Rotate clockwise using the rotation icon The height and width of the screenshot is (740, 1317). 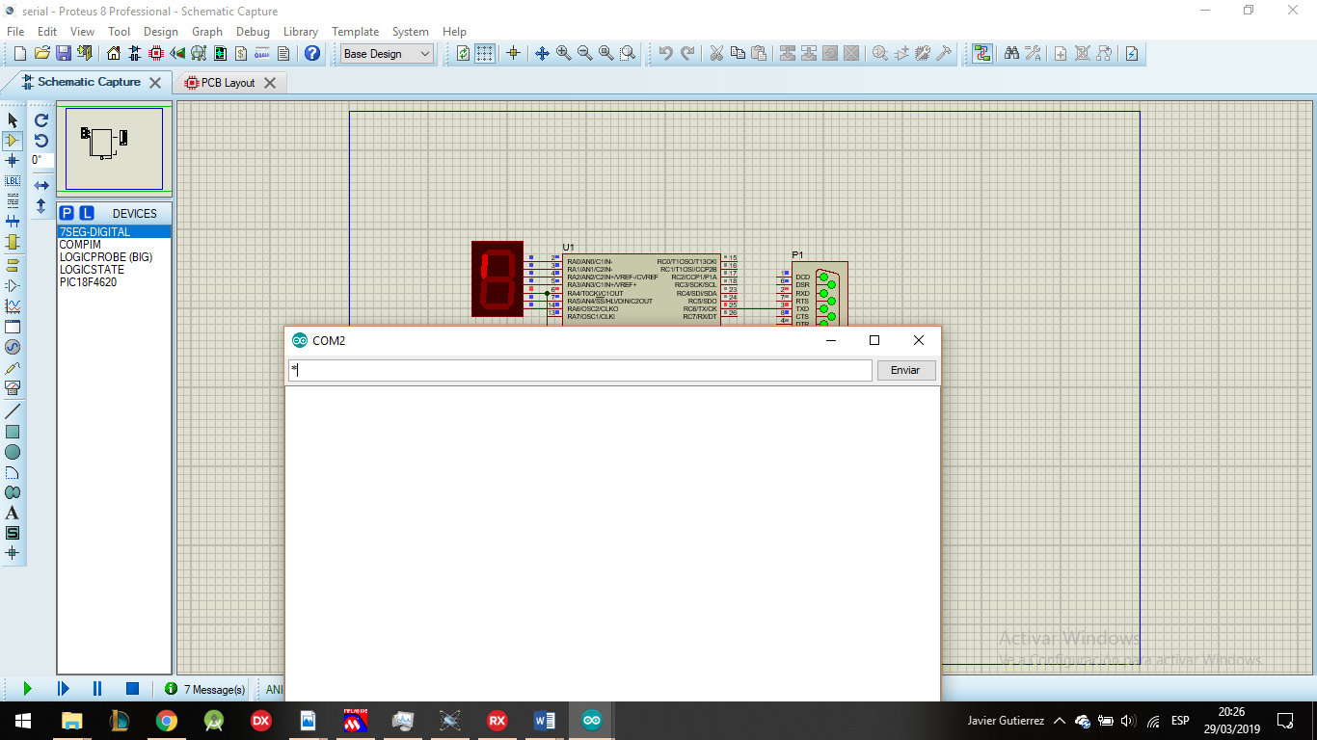(41, 120)
